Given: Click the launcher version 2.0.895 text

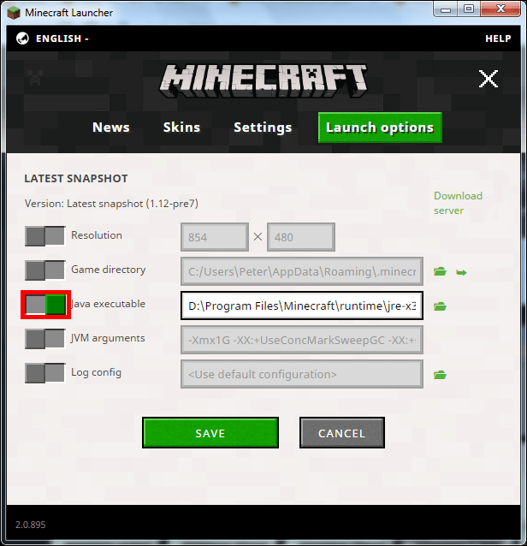Looking at the screenshot, I should point(30,525).
